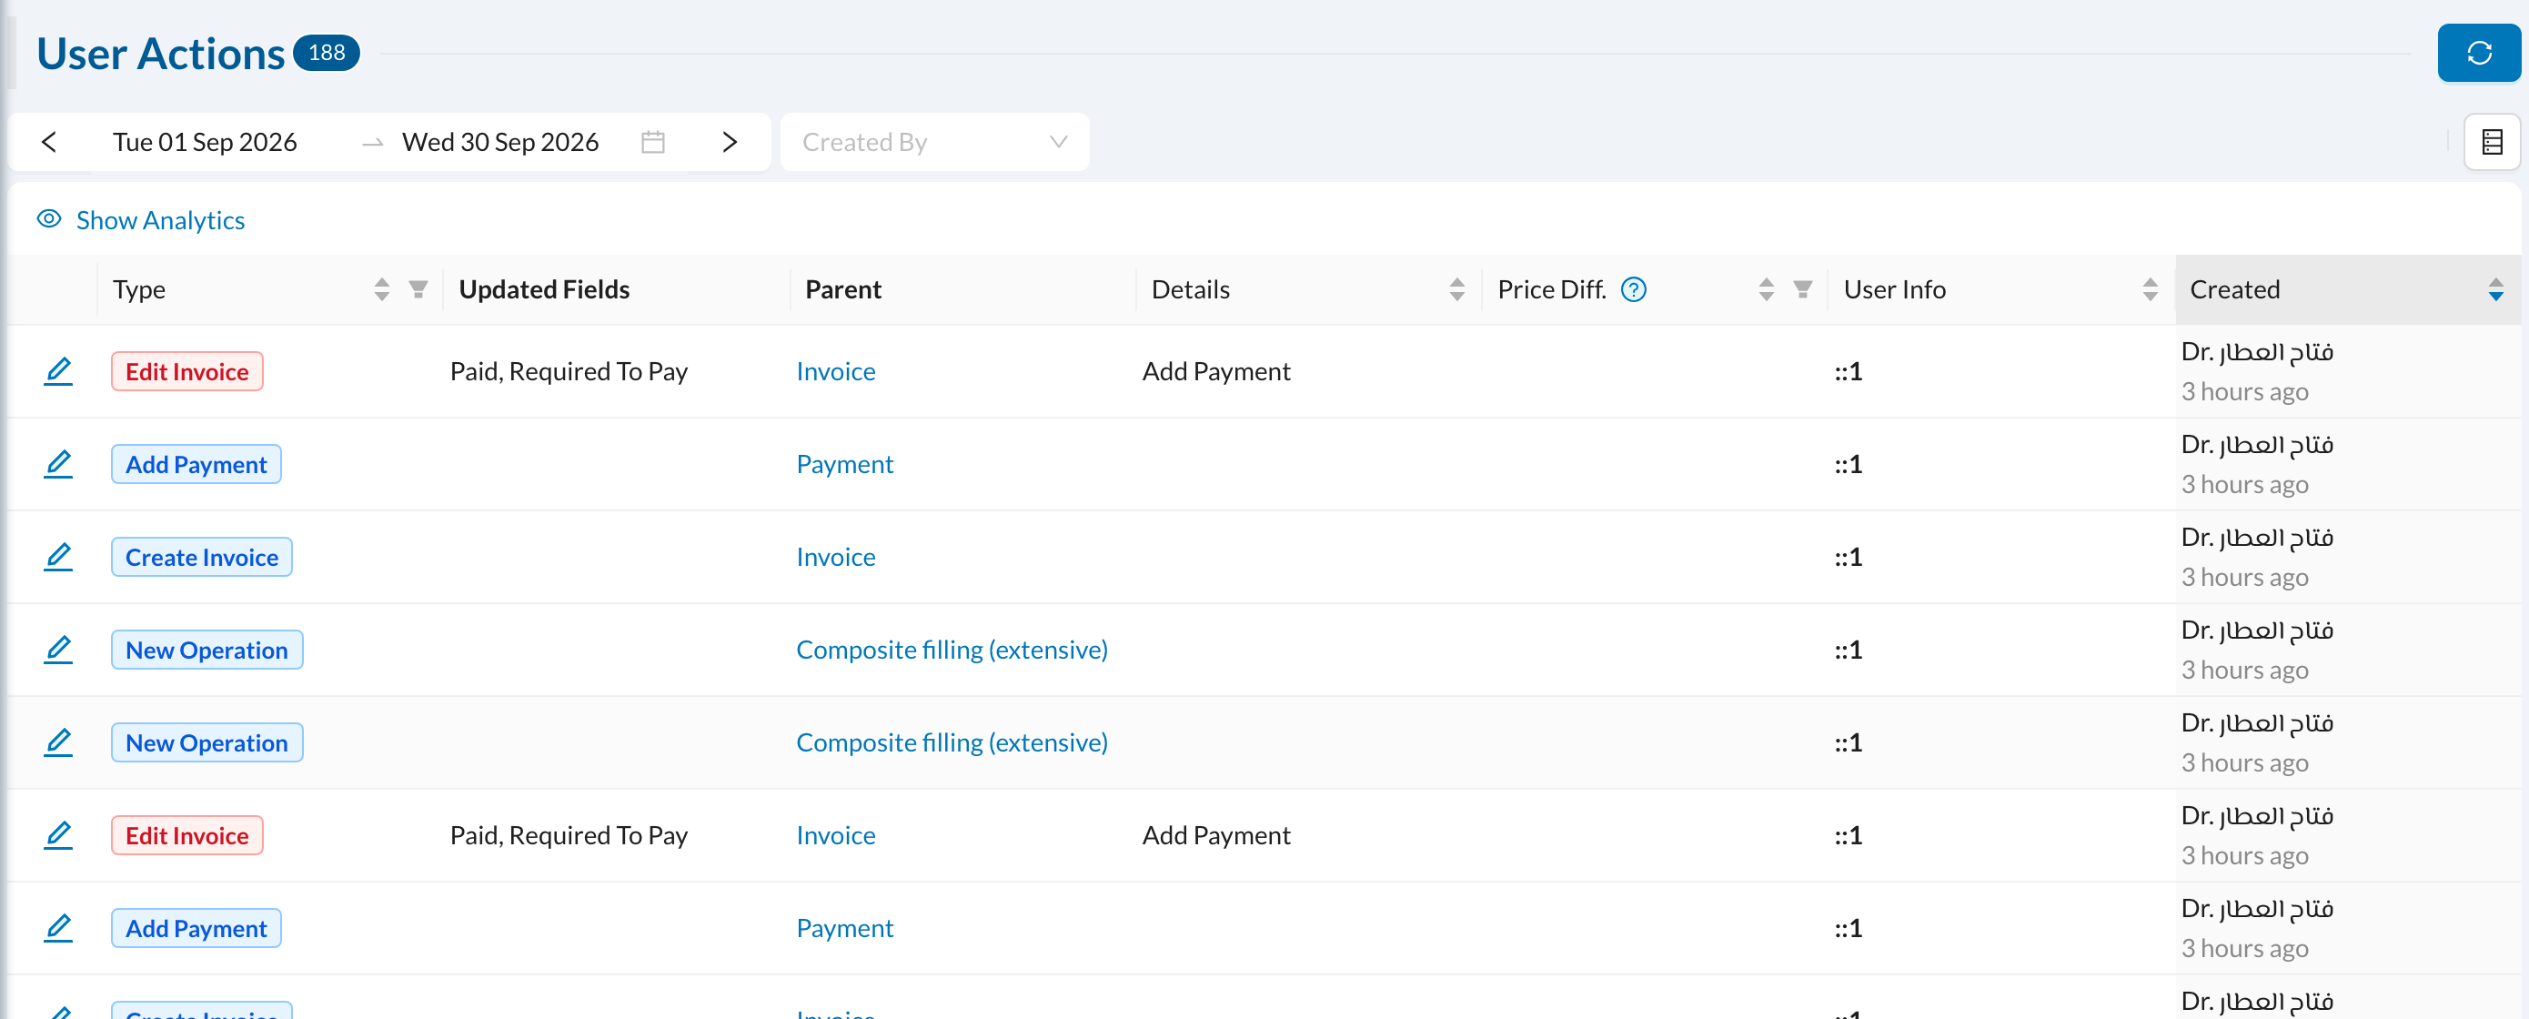Click edit pencil on second Add Payment row
The image size is (2529, 1019).
click(x=58, y=928)
